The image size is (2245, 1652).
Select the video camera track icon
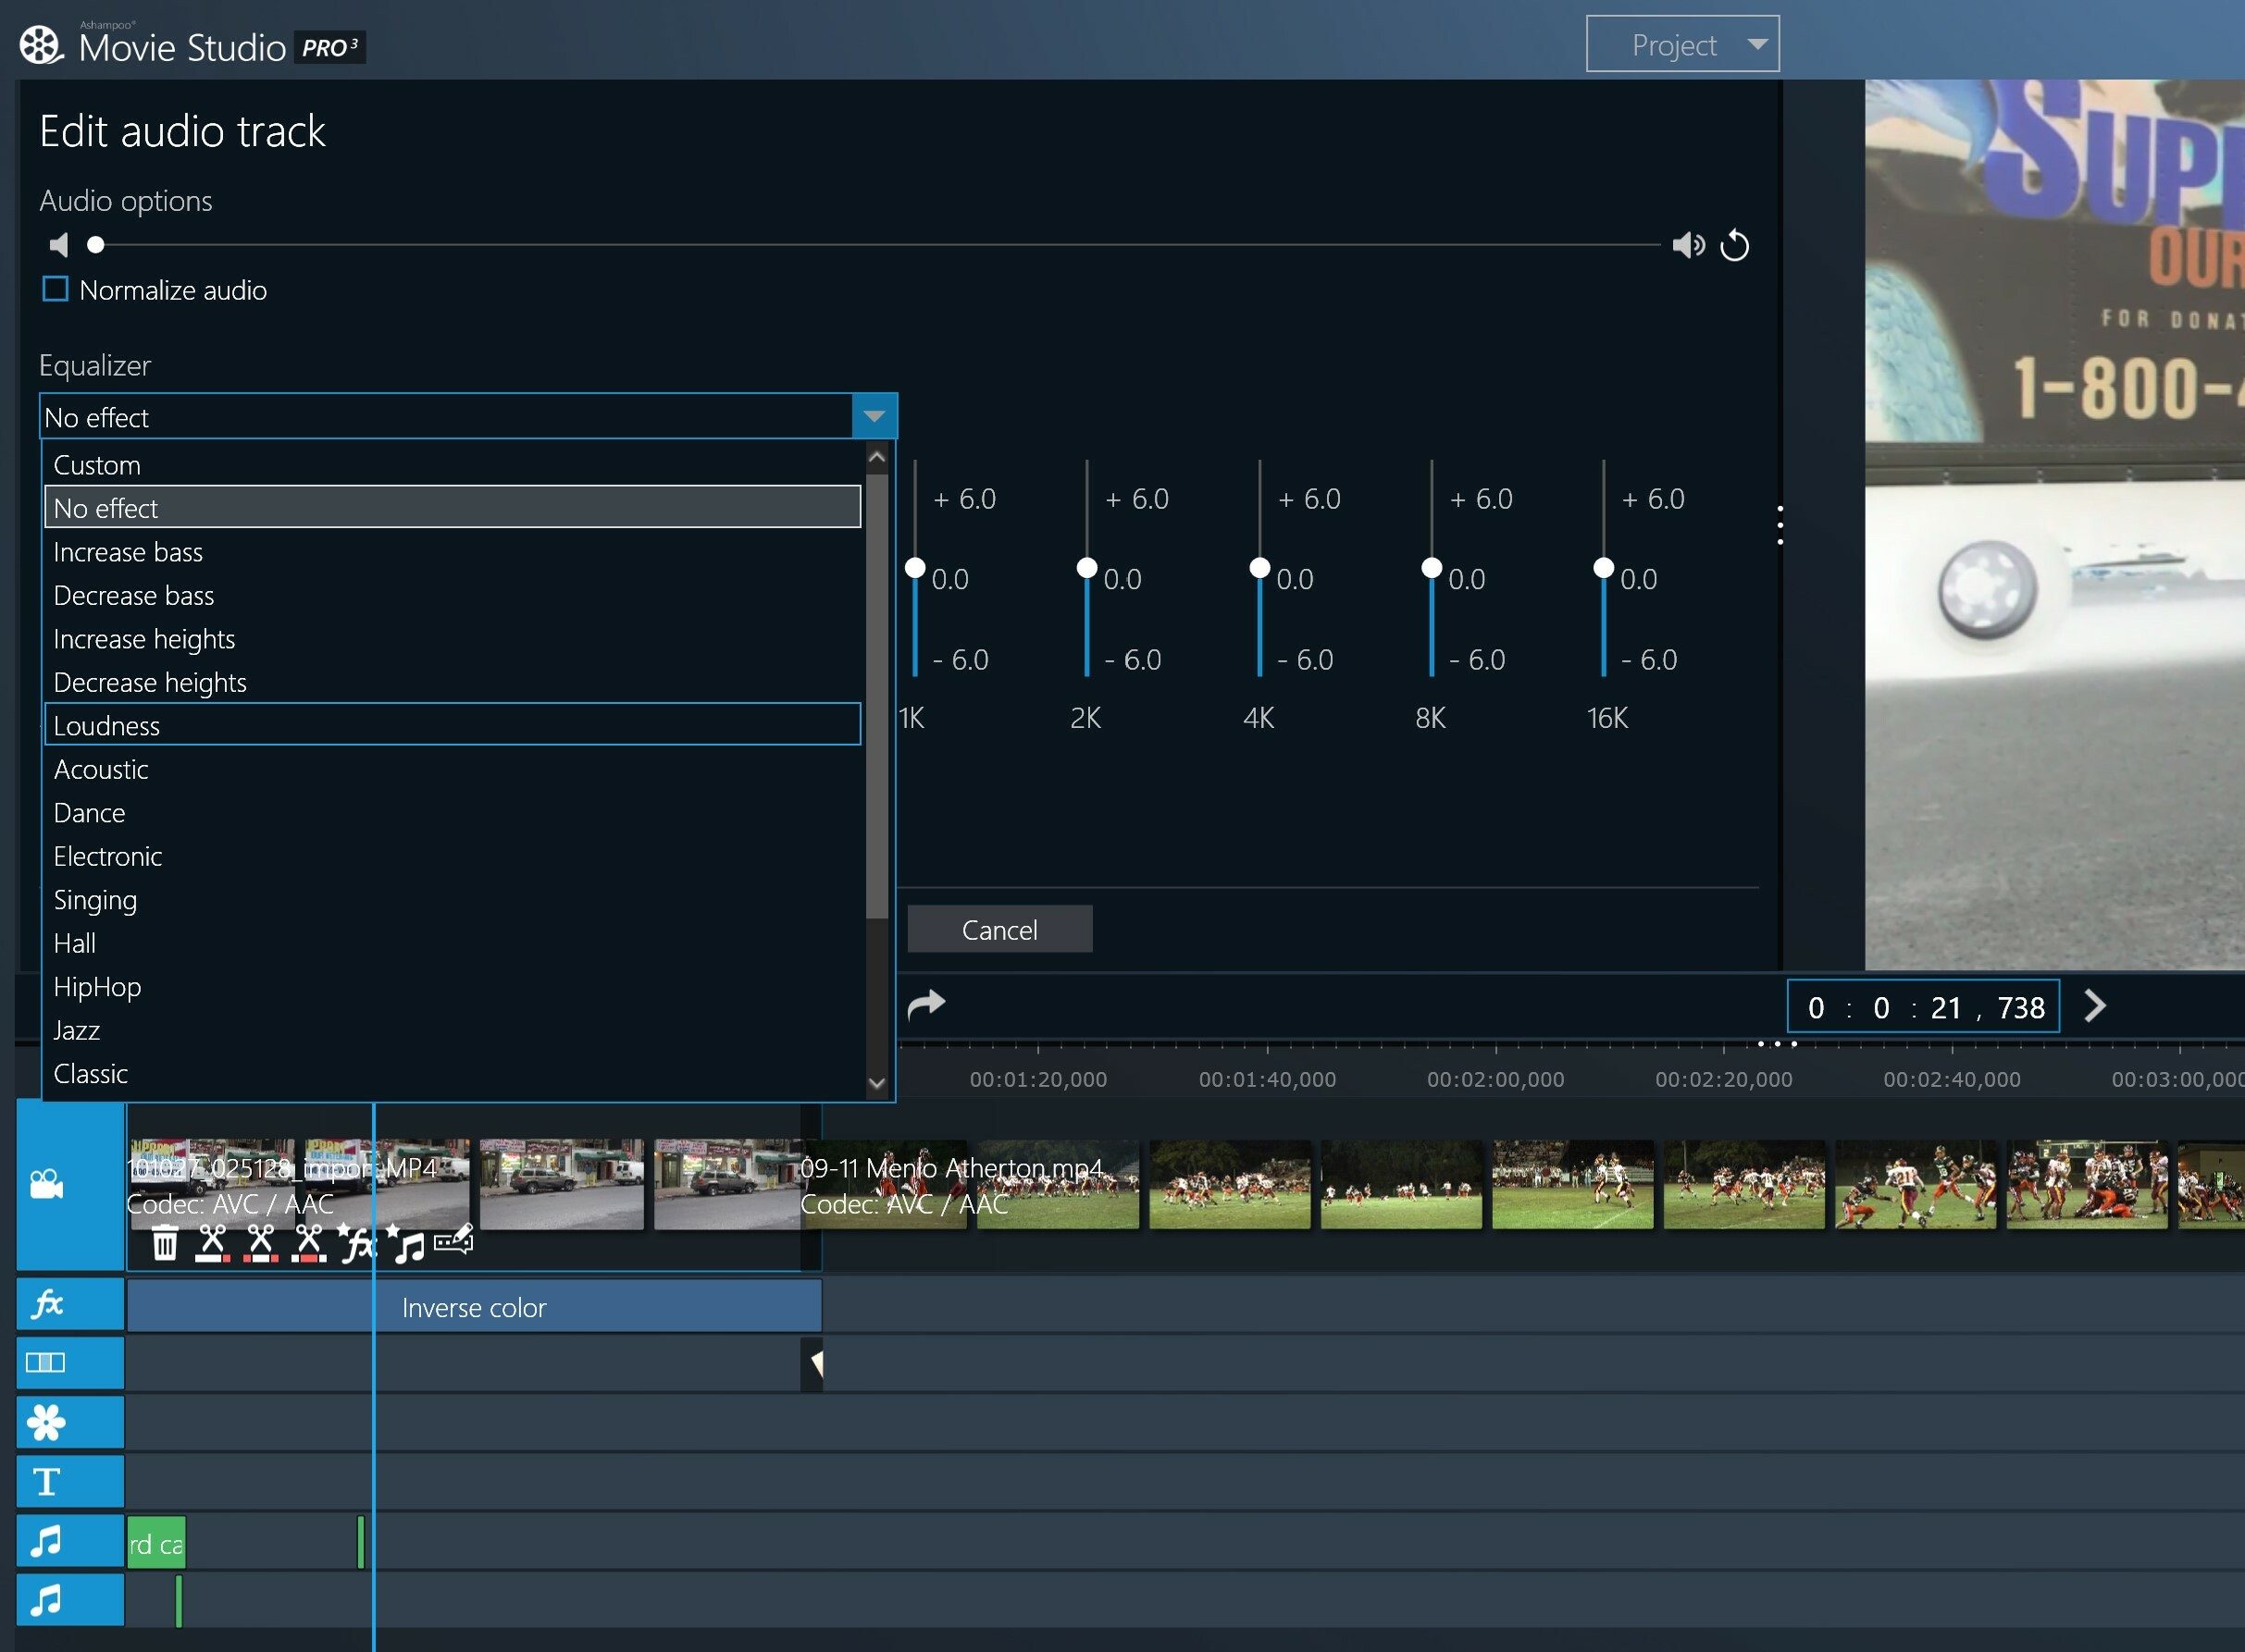pos(47,1184)
